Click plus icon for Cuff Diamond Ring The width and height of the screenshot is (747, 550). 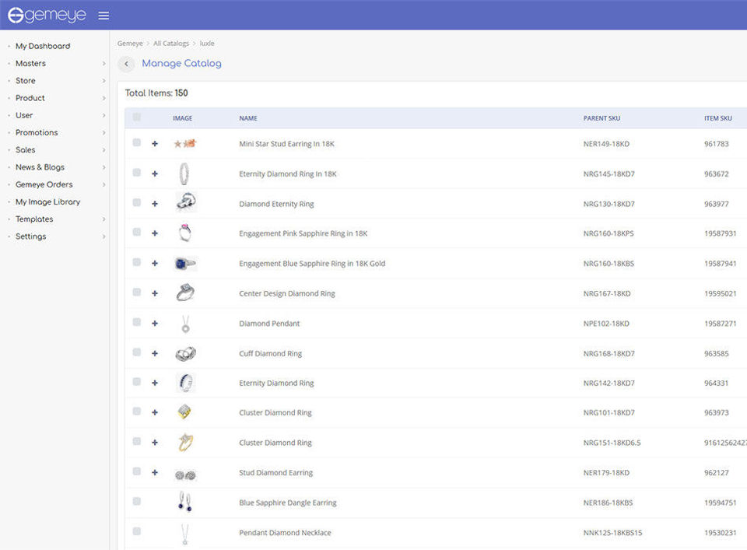click(155, 353)
